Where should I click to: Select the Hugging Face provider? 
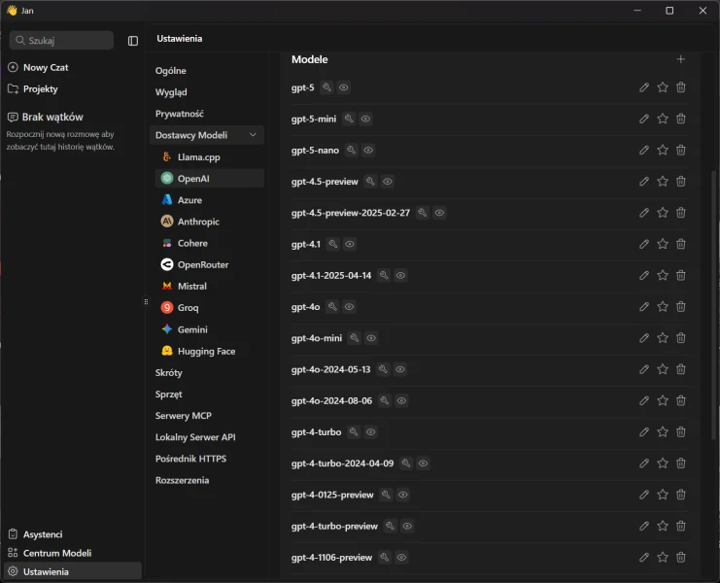[x=206, y=351]
